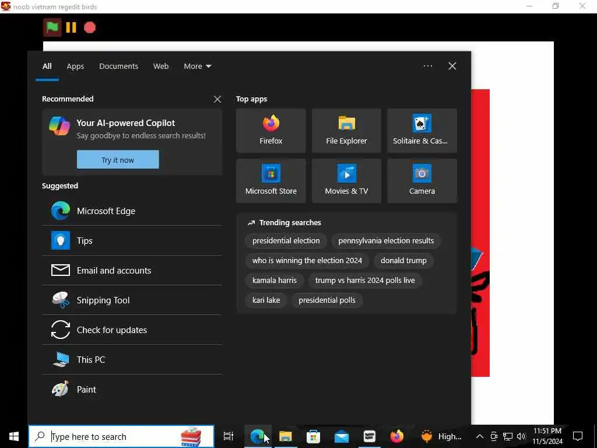Open the Tips app suggestion
Image resolution: width=597 pixels, height=448 pixels.
click(132, 241)
